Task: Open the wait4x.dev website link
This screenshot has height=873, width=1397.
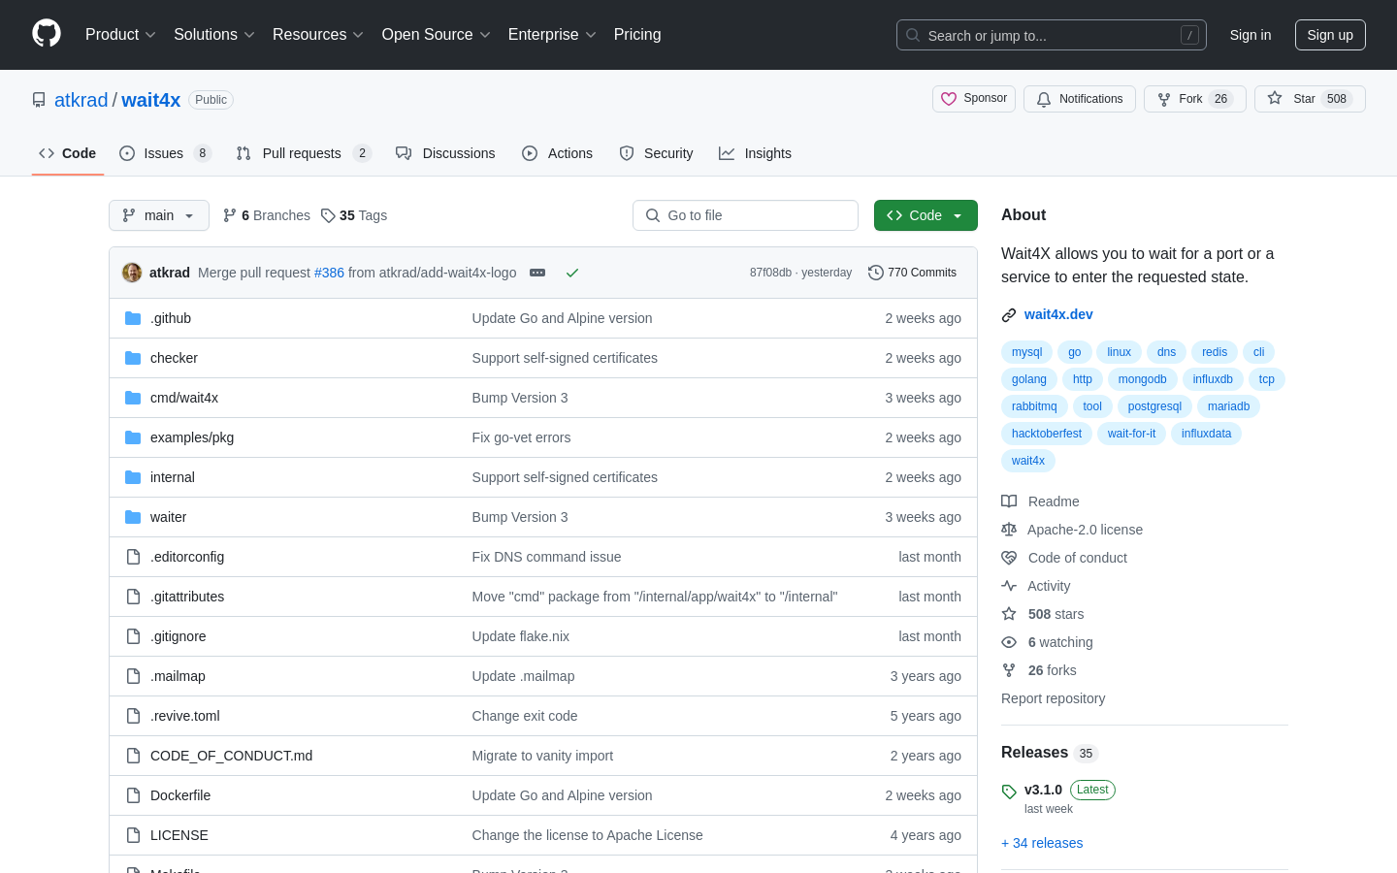Action: (x=1058, y=314)
